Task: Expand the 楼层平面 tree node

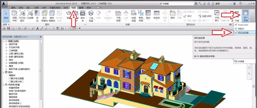Action: pyautogui.click(x=6, y=44)
